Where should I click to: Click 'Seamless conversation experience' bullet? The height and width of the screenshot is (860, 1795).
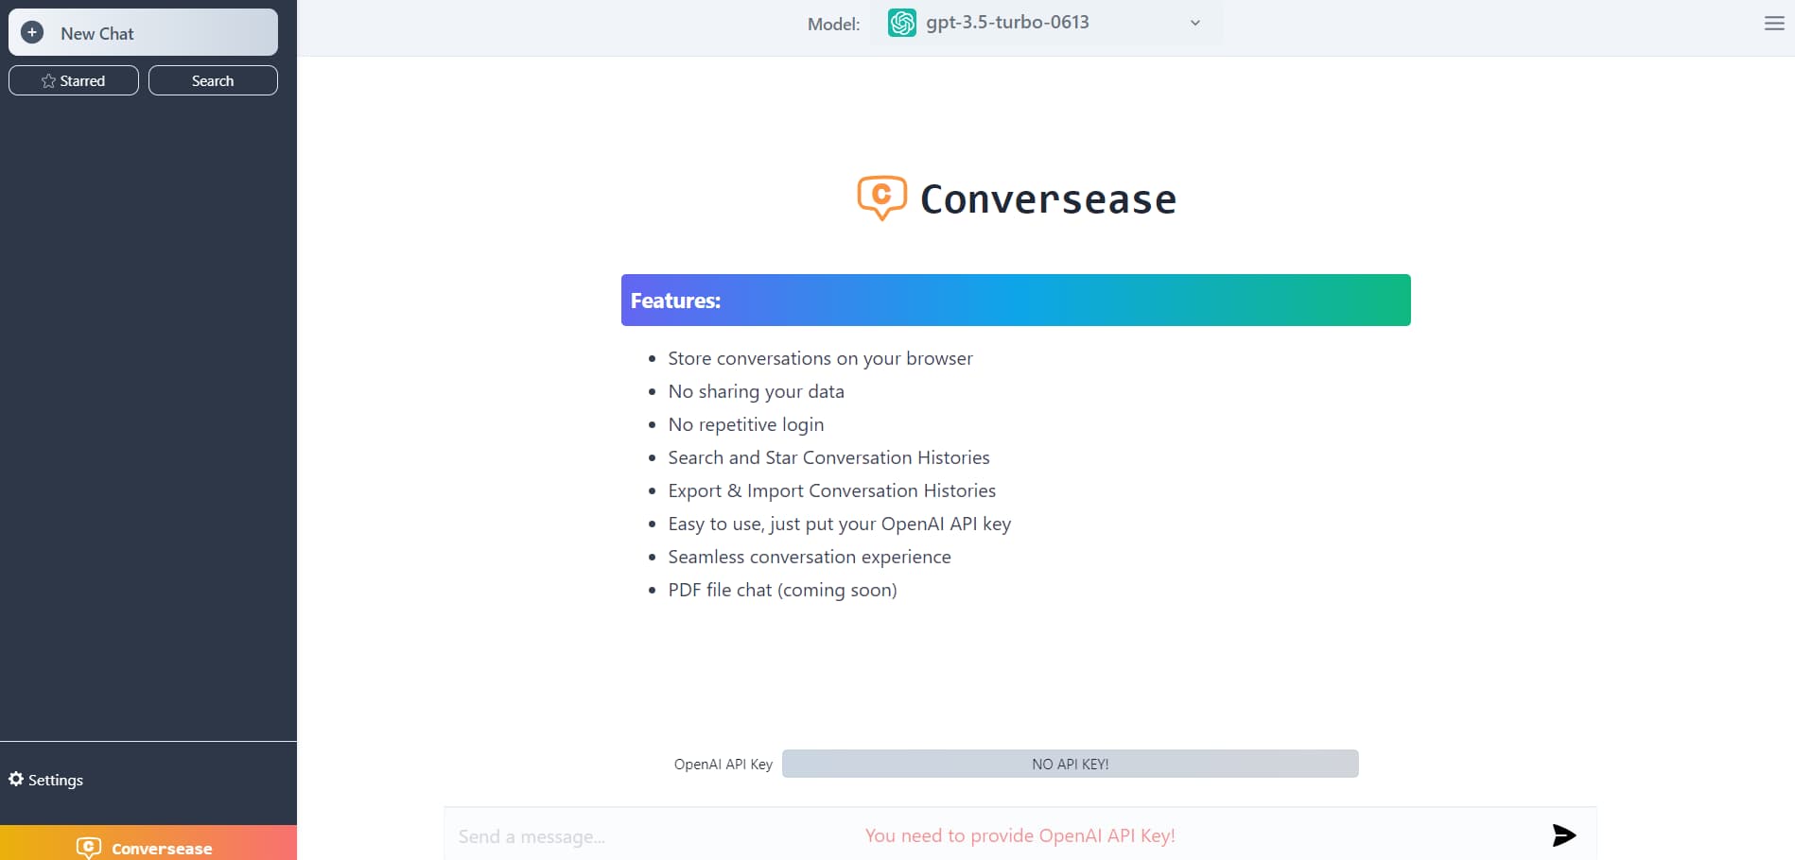point(810,557)
